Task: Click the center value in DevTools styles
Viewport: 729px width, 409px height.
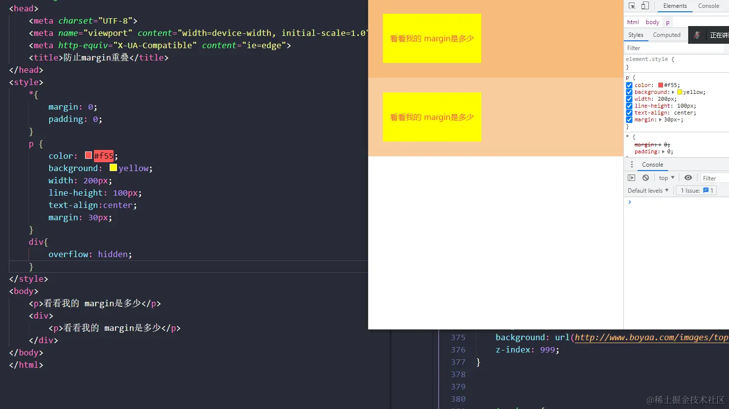Action: coord(683,113)
